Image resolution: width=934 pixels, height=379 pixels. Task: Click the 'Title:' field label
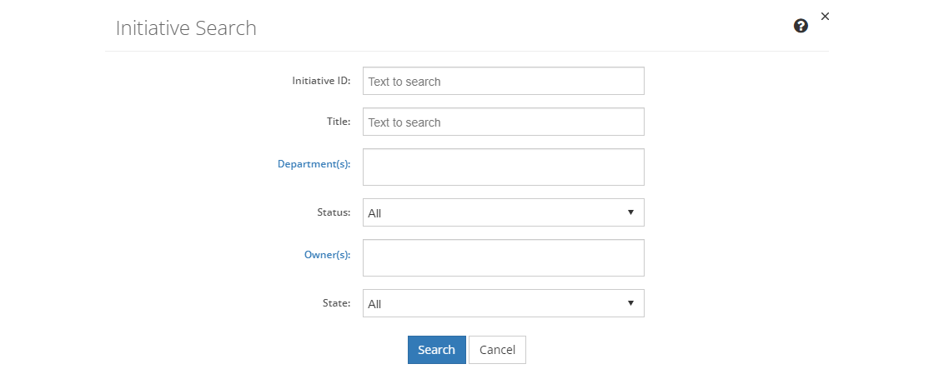(338, 122)
